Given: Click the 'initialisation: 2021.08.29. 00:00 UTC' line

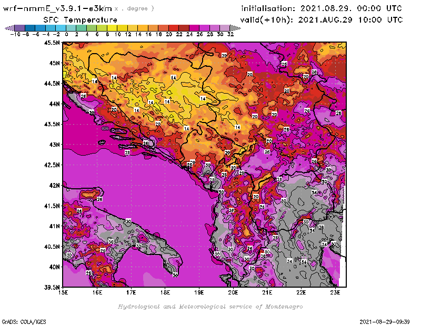Looking at the screenshot, I should pyautogui.click(x=322, y=8).
